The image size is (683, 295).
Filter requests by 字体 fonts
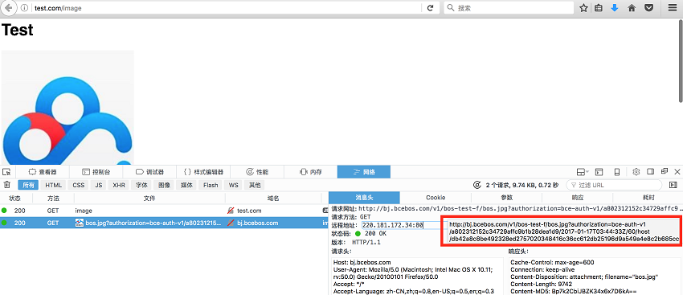pos(141,185)
